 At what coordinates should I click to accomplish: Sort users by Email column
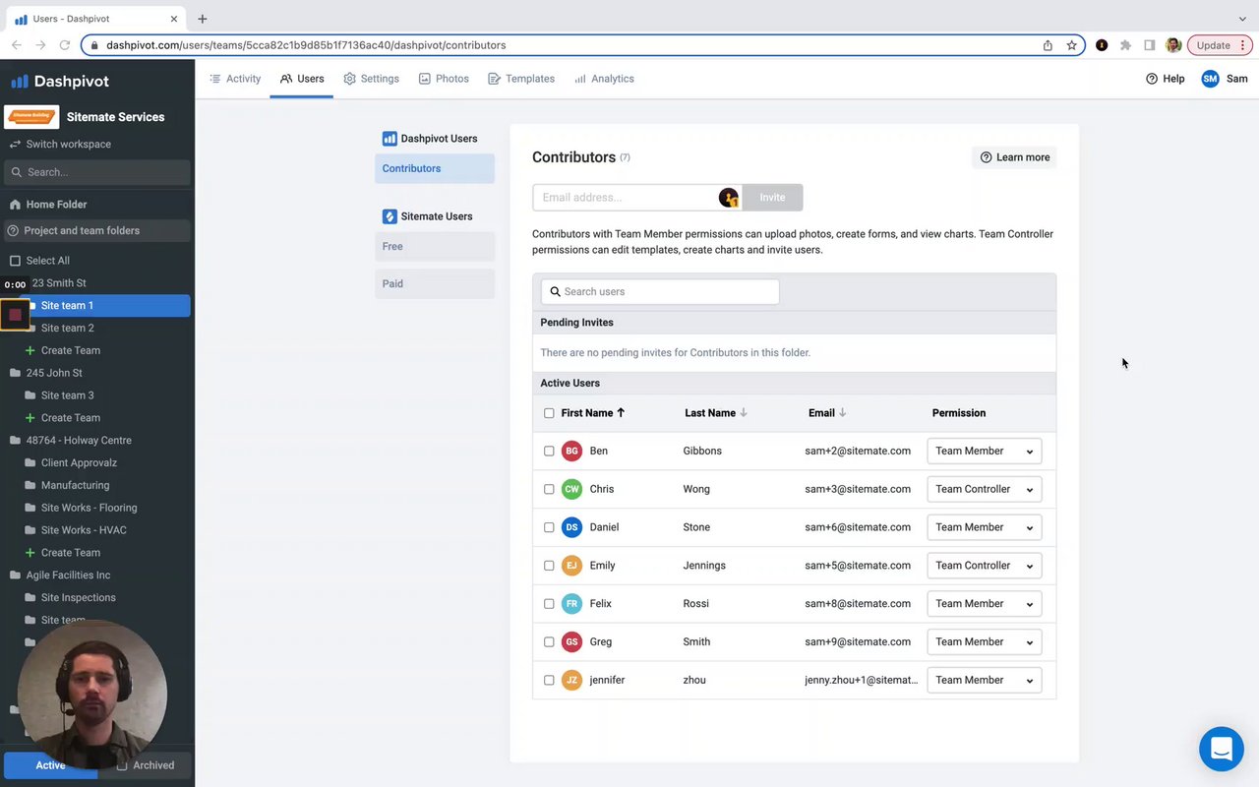click(x=827, y=413)
